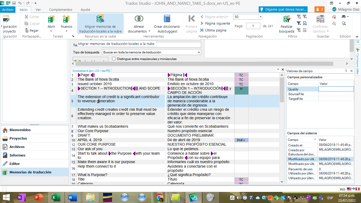Click the Page number input field
361x203 pixels.
point(253,26)
